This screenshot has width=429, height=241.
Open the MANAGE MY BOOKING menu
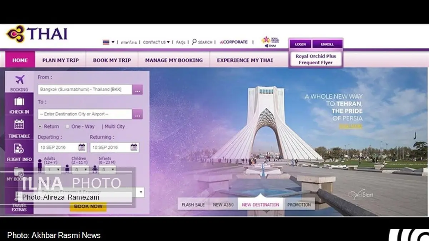(174, 60)
